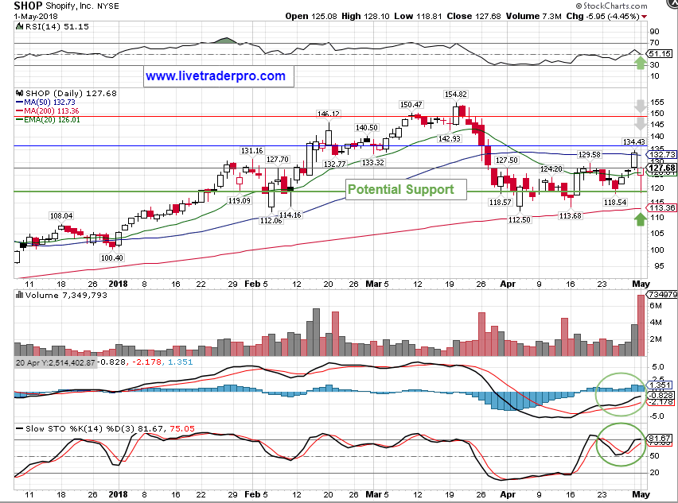Open the www.livetraderpro.com link
Screen dimensions: 678x503
point(215,76)
